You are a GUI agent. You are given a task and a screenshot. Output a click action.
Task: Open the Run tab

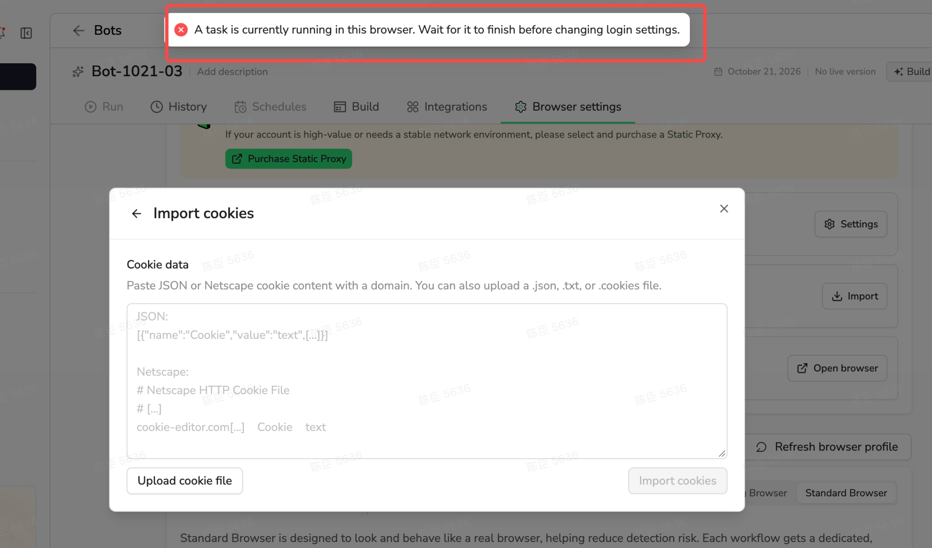point(104,107)
